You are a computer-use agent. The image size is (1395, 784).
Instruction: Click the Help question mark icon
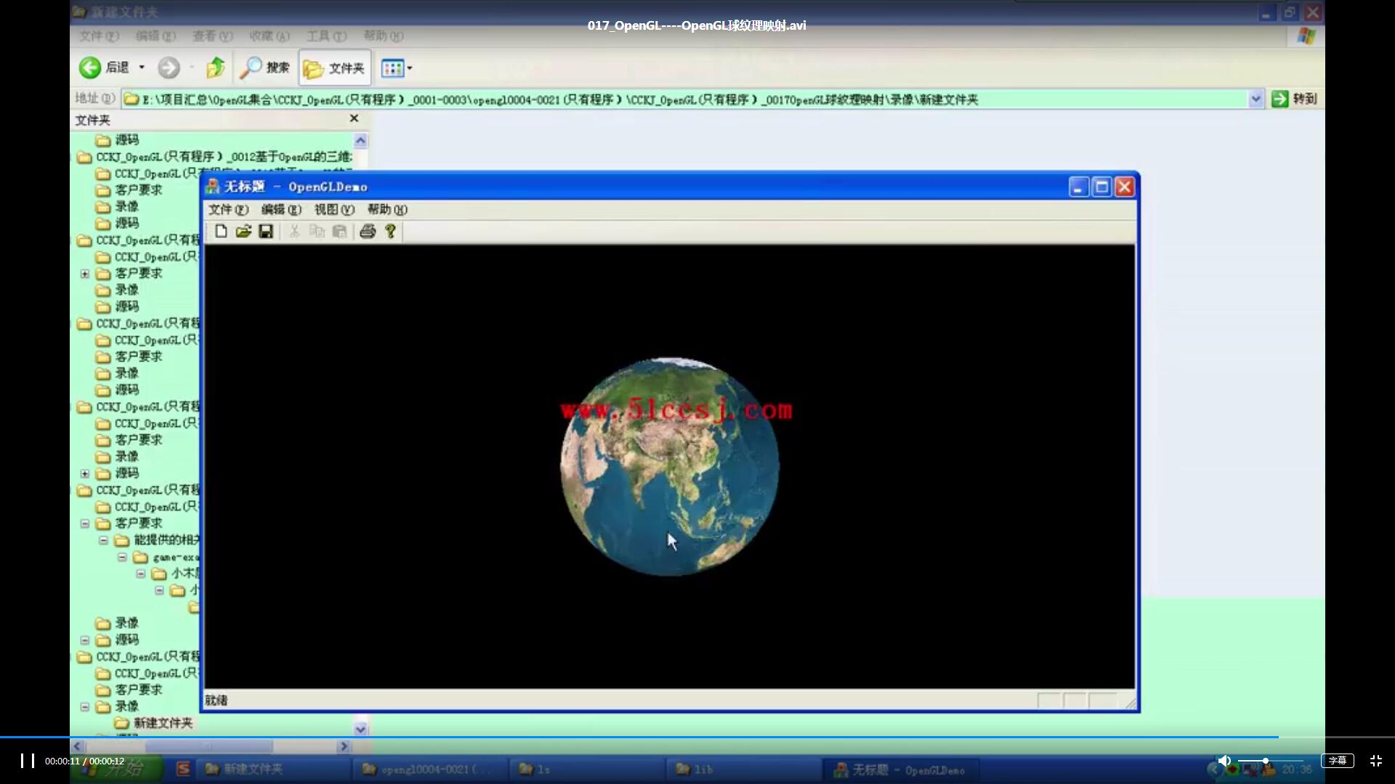[x=390, y=232]
